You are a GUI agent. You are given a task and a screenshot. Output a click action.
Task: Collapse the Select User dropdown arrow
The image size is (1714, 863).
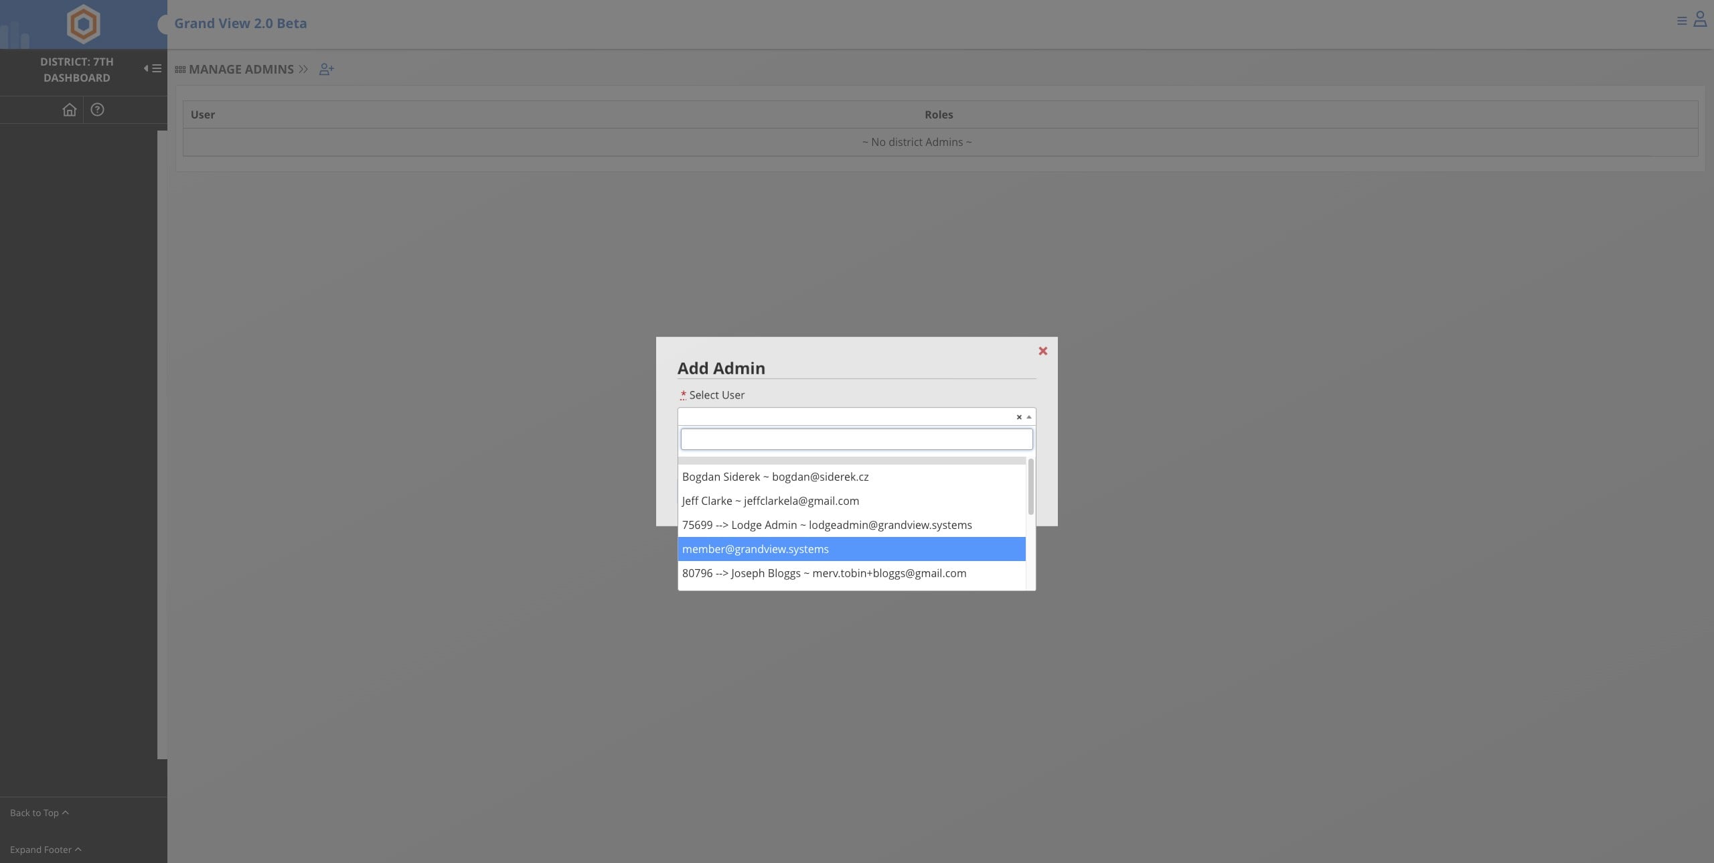click(x=1029, y=417)
